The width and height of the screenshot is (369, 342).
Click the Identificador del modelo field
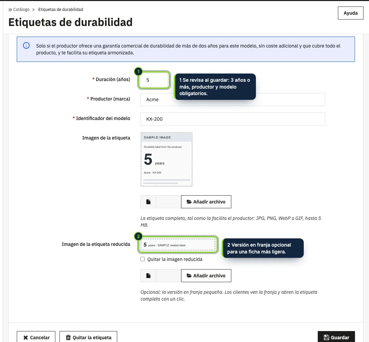[233, 119]
